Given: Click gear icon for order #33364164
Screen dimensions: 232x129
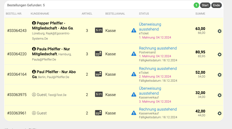Looking at the screenshot, I should pos(220,75).
